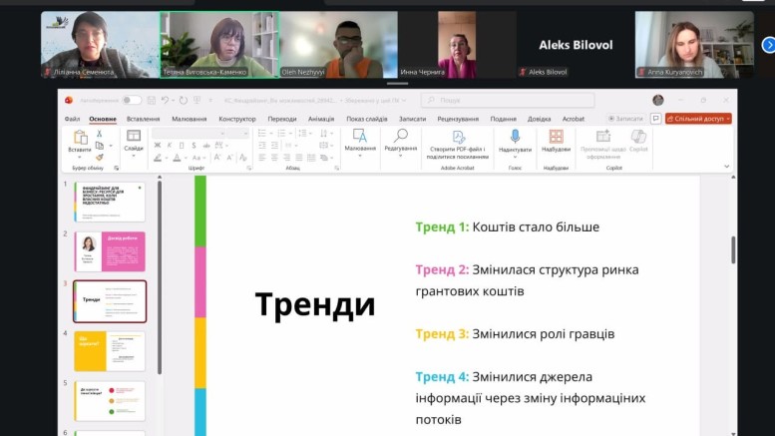775x436 pixels.
Task: Open the Показ слайдів tab
Action: (x=367, y=119)
